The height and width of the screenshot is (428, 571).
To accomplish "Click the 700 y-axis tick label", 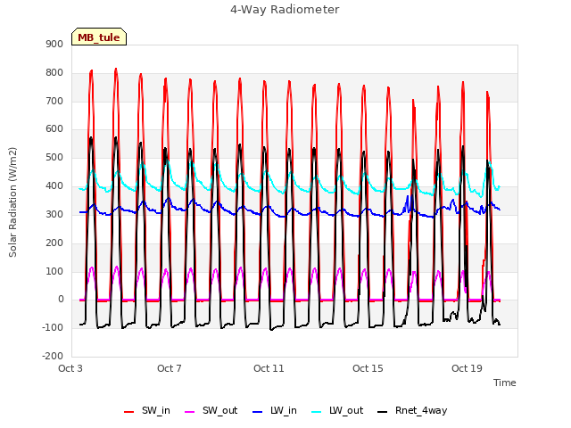I will click(54, 101).
